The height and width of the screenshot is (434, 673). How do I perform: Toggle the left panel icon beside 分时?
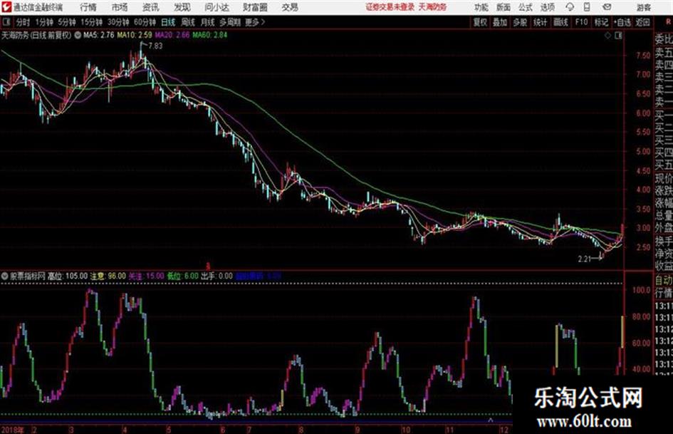point(6,22)
